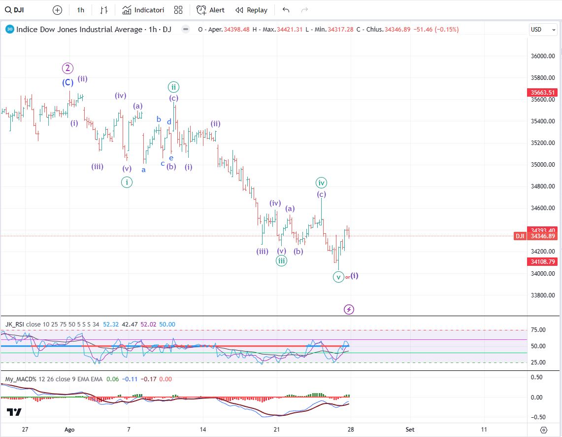Open the 1h interval dropdown
This screenshot has width=562, height=437.
[x=81, y=10]
